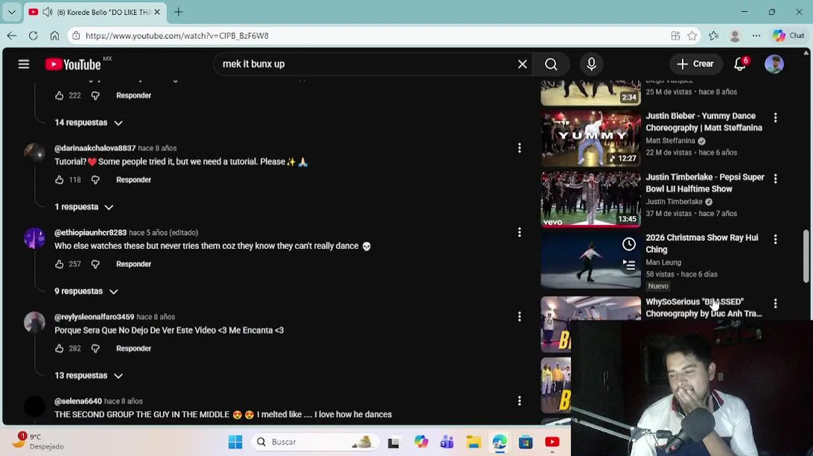The image size is (813, 456).
Task: Dislike ethiopiaunhcr8283's comment
Action: (95, 264)
